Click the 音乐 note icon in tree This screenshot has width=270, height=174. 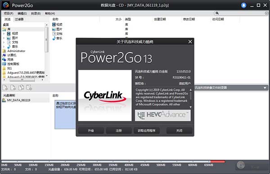pos(9,46)
